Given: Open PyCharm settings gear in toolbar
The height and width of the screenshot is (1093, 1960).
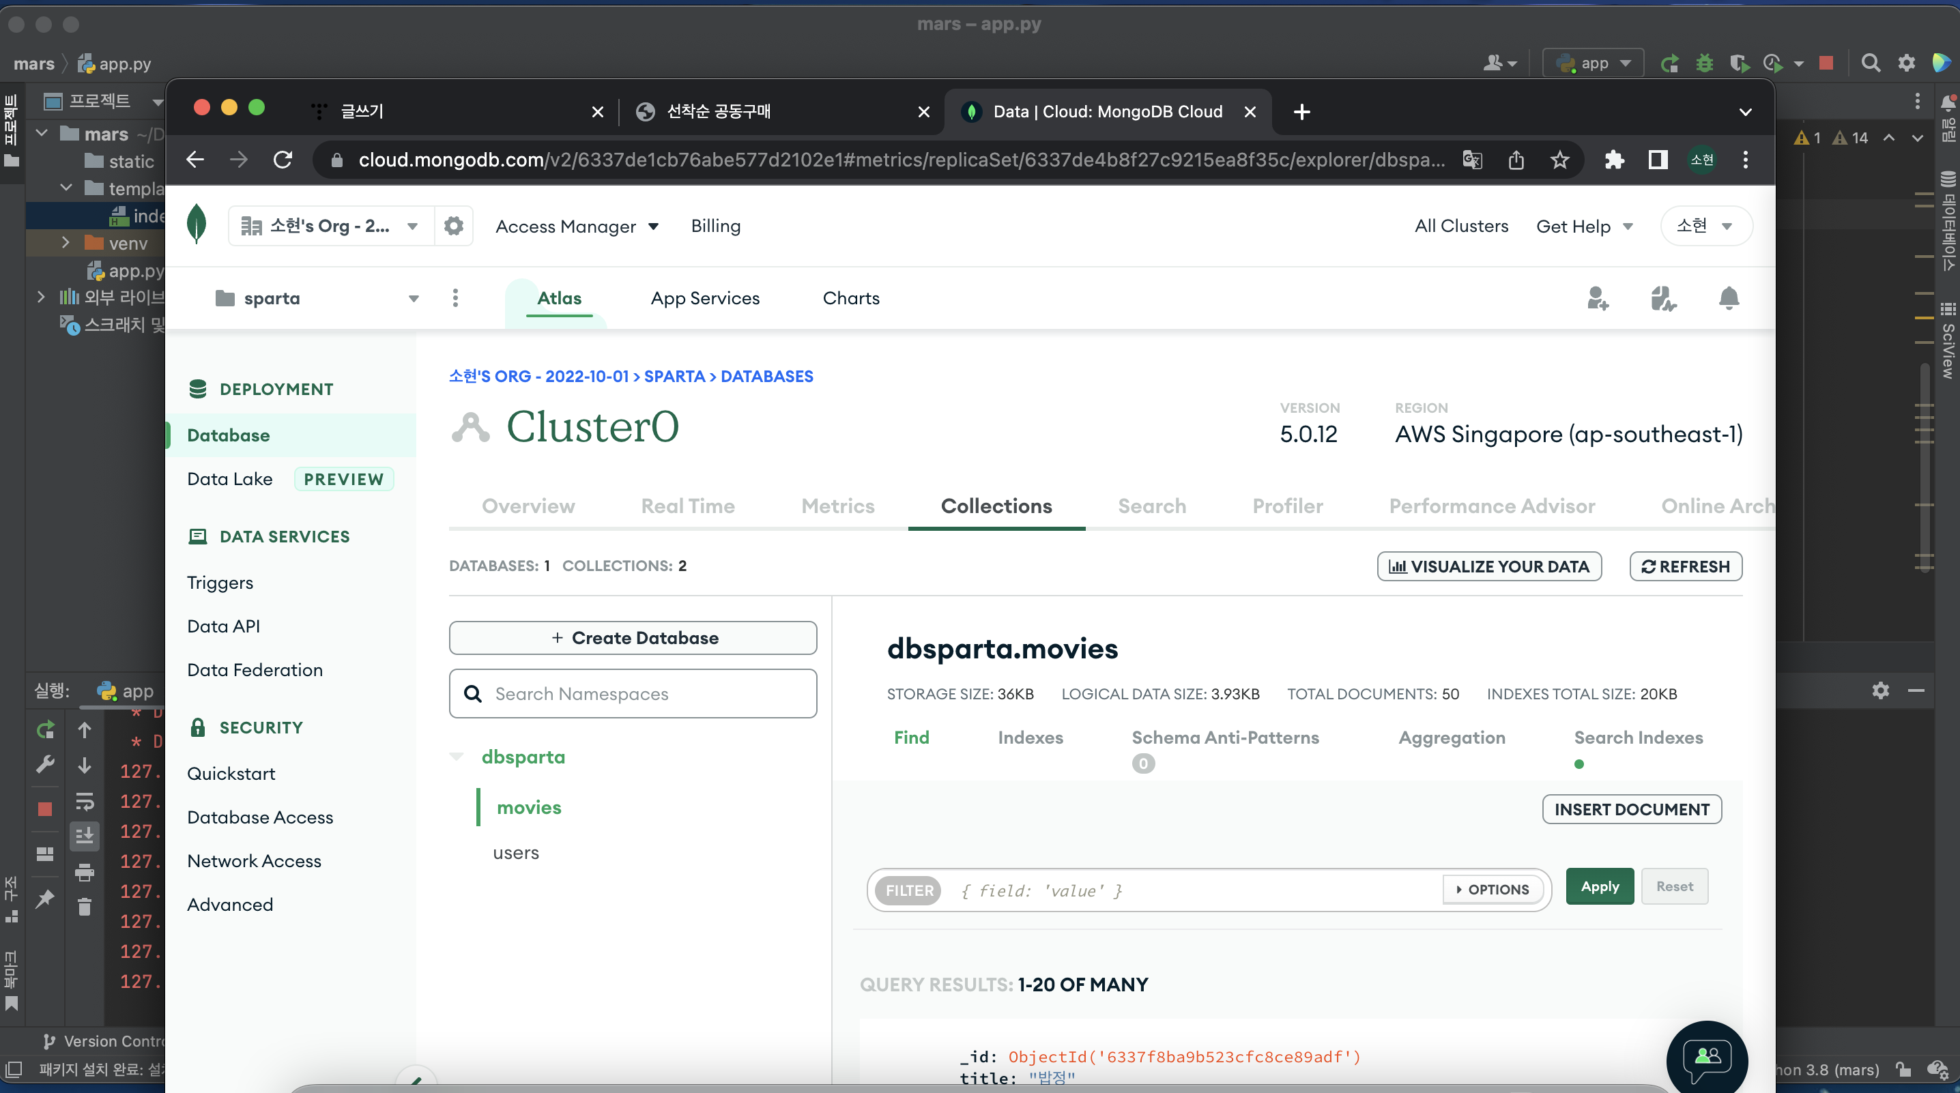Looking at the screenshot, I should point(1906,63).
